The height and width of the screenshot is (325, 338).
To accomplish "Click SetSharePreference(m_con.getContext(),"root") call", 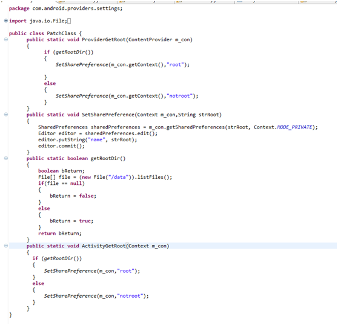I will coord(122,65).
